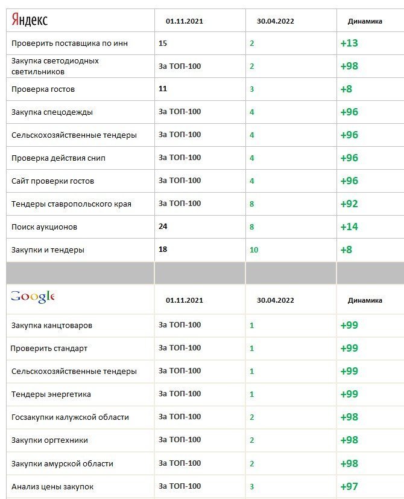Click 'Анализ цены закупок' keyword
Screen dimensions: 404x499
[52, 486]
